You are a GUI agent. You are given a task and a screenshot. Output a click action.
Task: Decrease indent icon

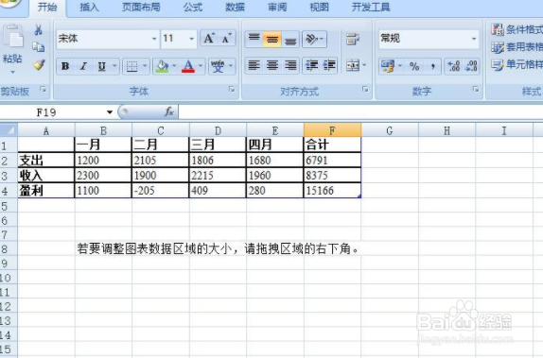click(311, 65)
